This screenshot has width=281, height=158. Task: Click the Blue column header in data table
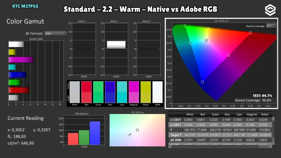[227, 114]
